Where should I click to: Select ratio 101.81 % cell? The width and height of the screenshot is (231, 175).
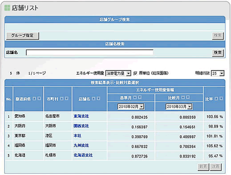(215, 136)
